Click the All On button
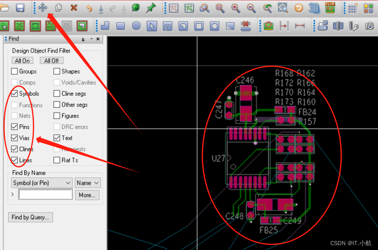Viewport: 378px width, 250px height. 23,61
